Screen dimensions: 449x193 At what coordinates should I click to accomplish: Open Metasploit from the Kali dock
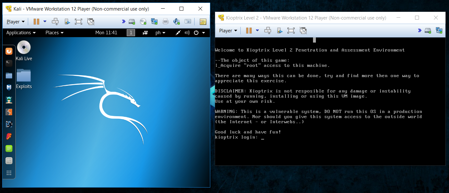pos(9,87)
